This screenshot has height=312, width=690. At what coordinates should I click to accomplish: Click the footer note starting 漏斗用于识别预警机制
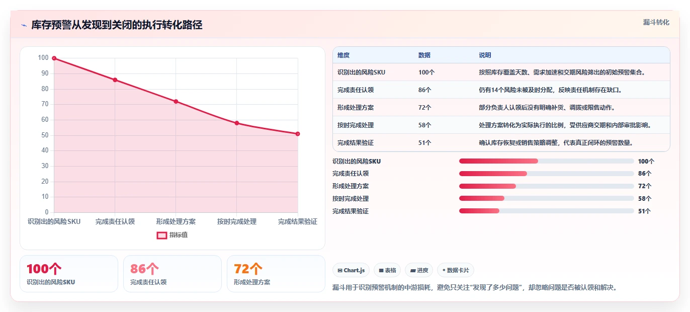(475, 288)
